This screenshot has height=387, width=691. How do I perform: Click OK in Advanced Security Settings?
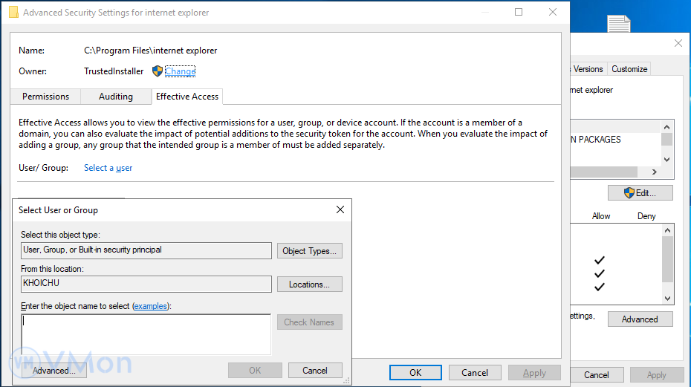[415, 373]
